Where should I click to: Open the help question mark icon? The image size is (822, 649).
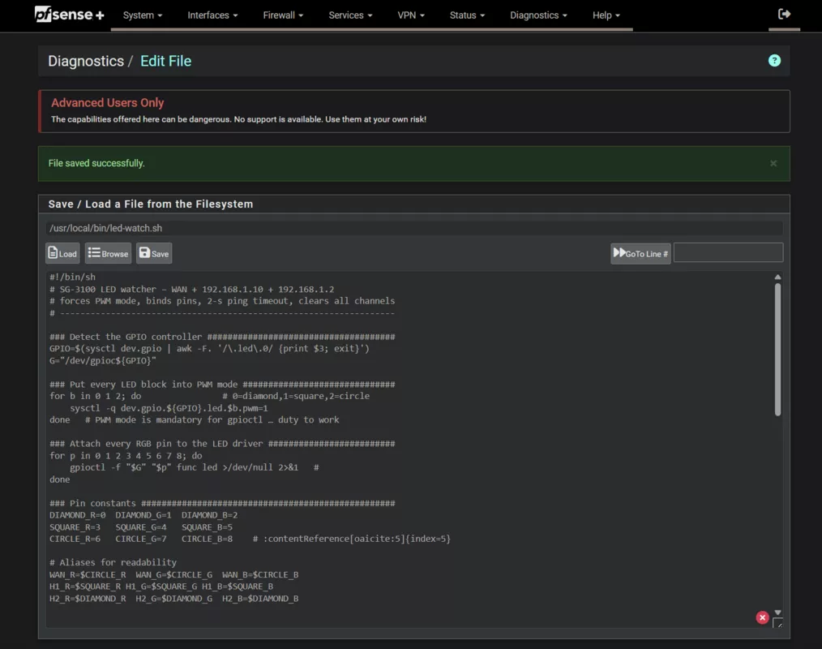point(774,61)
